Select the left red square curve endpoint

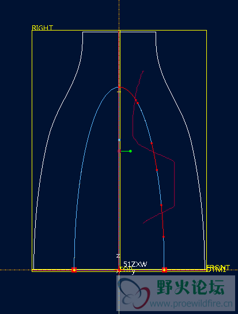[74, 270]
